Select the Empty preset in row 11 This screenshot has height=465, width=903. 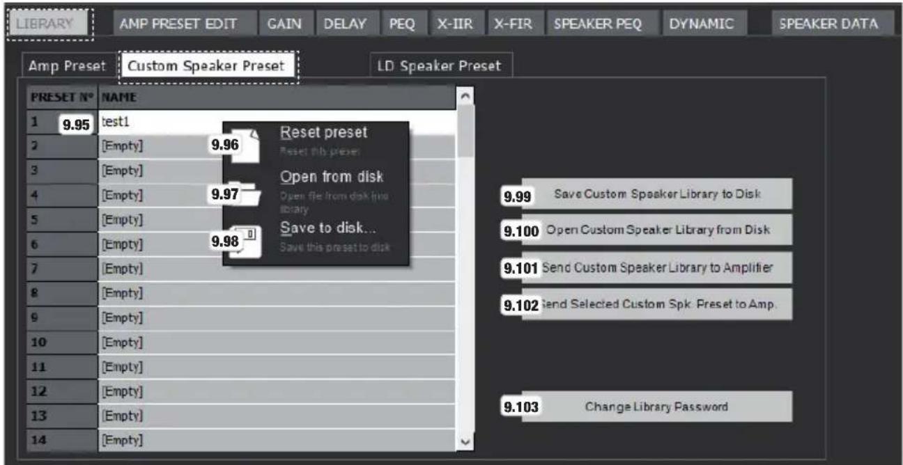[x=277, y=366]
